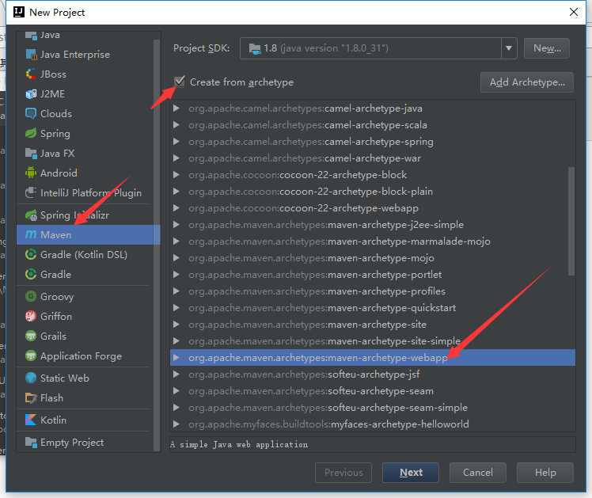Click the SDK folder icon in combo box
Image resolution: width=592 pixels, height=498 pixels.
(255, 49)
